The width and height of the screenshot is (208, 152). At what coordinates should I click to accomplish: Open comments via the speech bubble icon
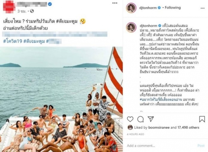(140, 119)
